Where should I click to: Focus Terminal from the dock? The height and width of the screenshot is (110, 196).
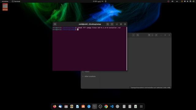[x=95, y=106]
